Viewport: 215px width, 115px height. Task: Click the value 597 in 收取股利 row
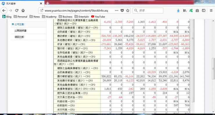(176, 105)
